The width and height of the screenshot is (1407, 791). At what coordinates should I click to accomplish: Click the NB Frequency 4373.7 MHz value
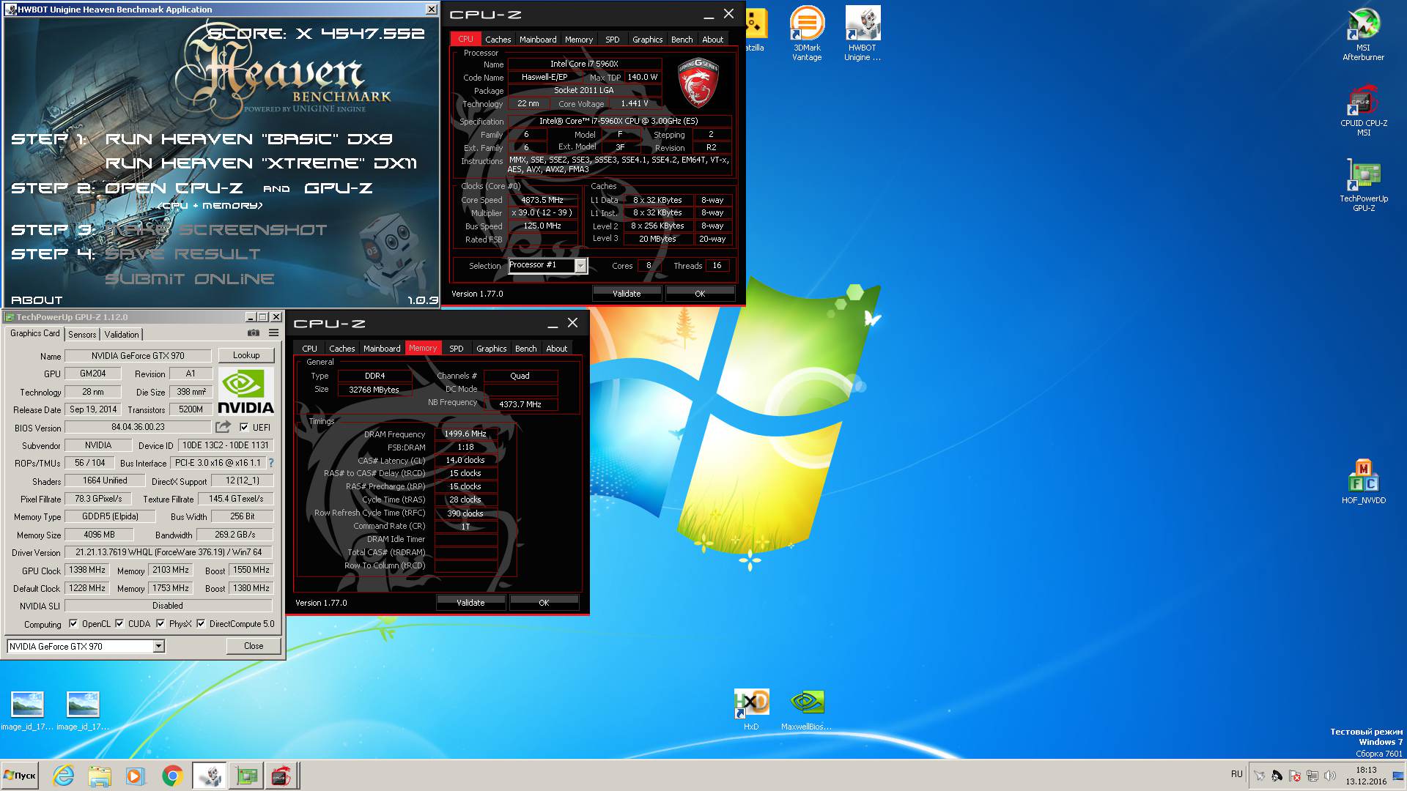(x=520, y=404)
